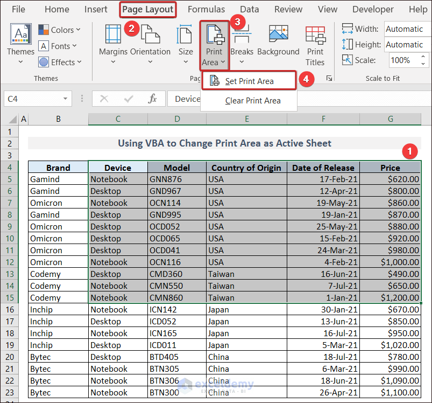Expand the theme Effects dropdown
Screen dimensions: 432x403
(59, 62)
